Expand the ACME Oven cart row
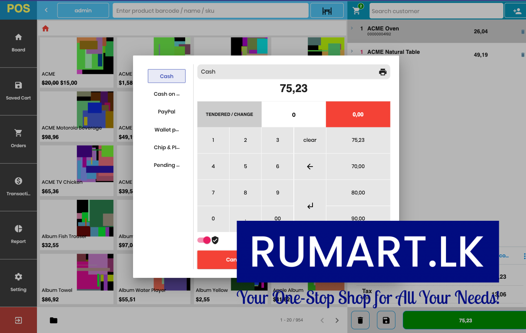Image resolution: width=526 pixels, height=333 pixels. tap(351, 28)
